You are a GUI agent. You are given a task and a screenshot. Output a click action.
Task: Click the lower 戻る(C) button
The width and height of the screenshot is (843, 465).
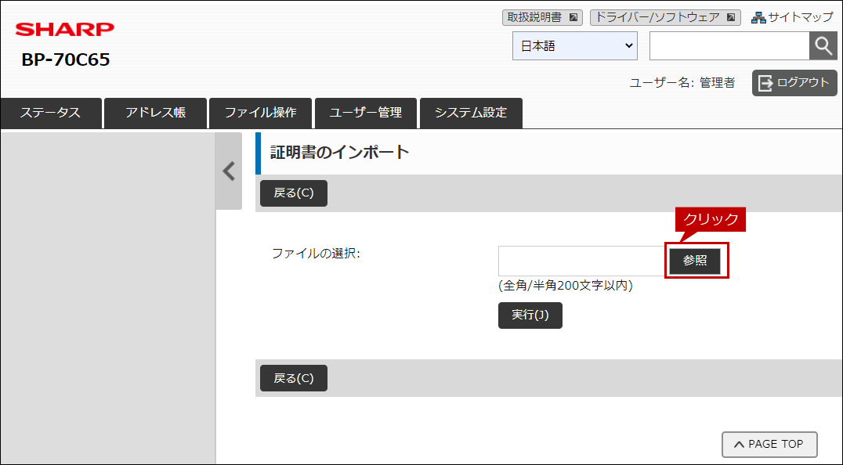294,378
